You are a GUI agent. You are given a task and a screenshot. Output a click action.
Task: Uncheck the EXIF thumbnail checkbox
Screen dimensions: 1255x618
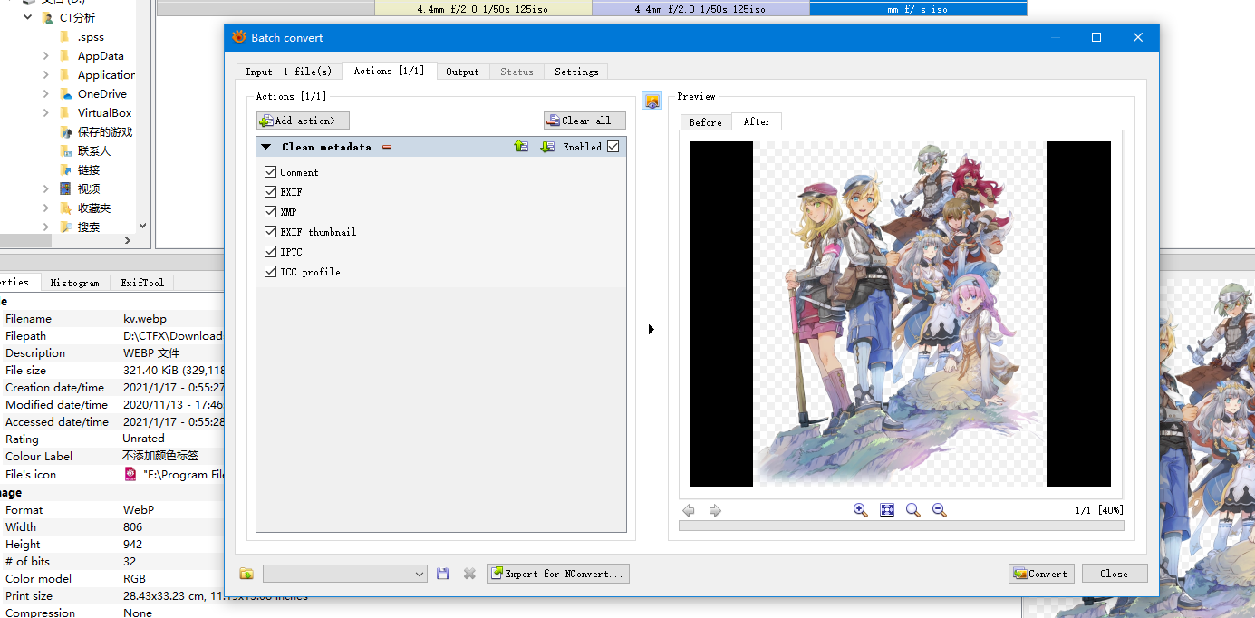(x=270, y=232)
